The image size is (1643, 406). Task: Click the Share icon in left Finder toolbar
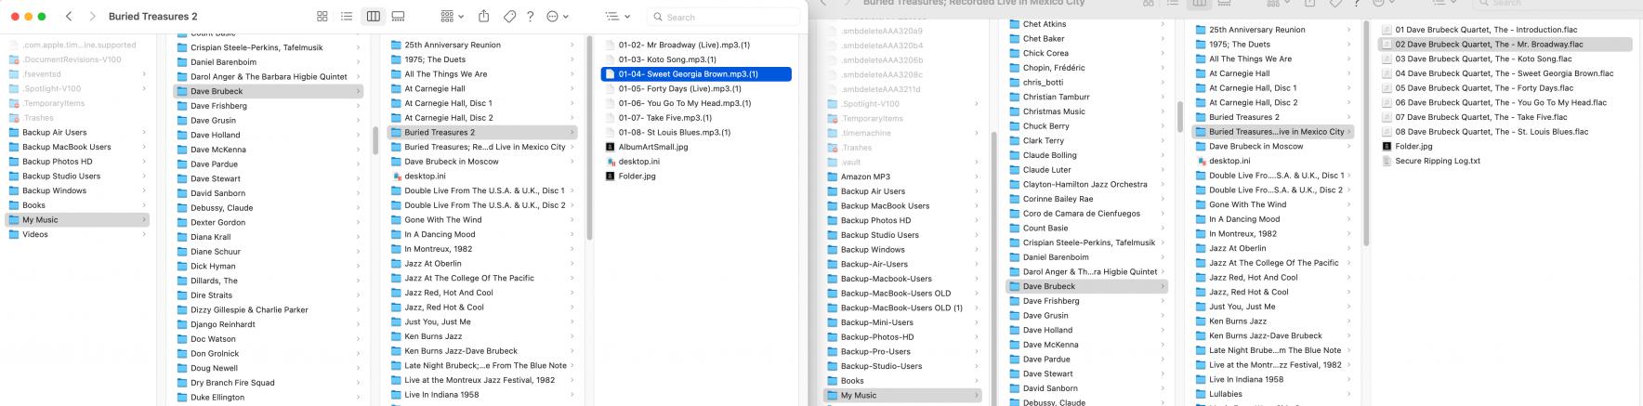pos(484,17)
